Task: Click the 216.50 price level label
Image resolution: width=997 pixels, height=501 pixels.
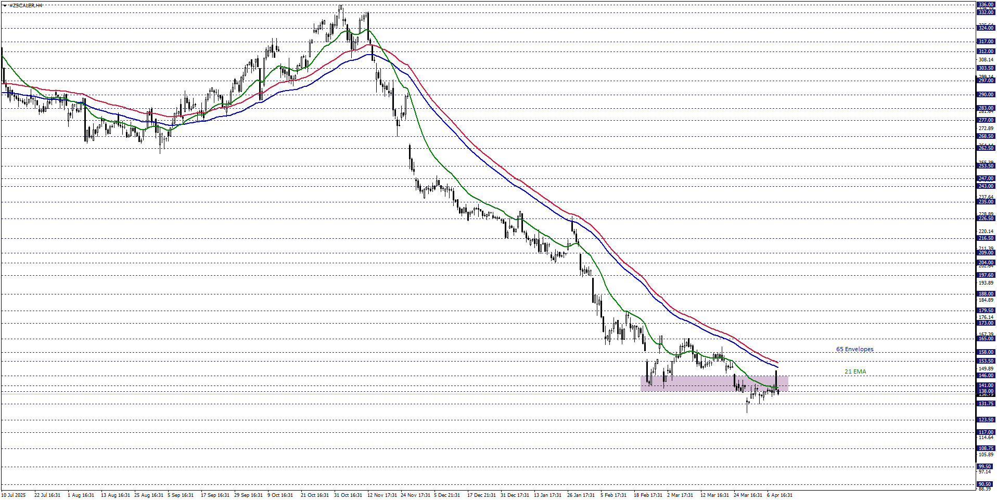Action: (986, 238)
